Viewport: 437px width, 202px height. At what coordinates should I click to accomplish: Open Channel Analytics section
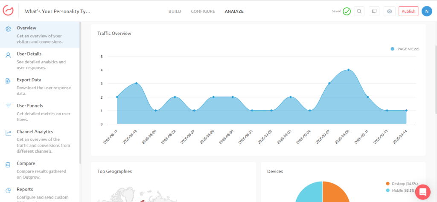[40, 141]
